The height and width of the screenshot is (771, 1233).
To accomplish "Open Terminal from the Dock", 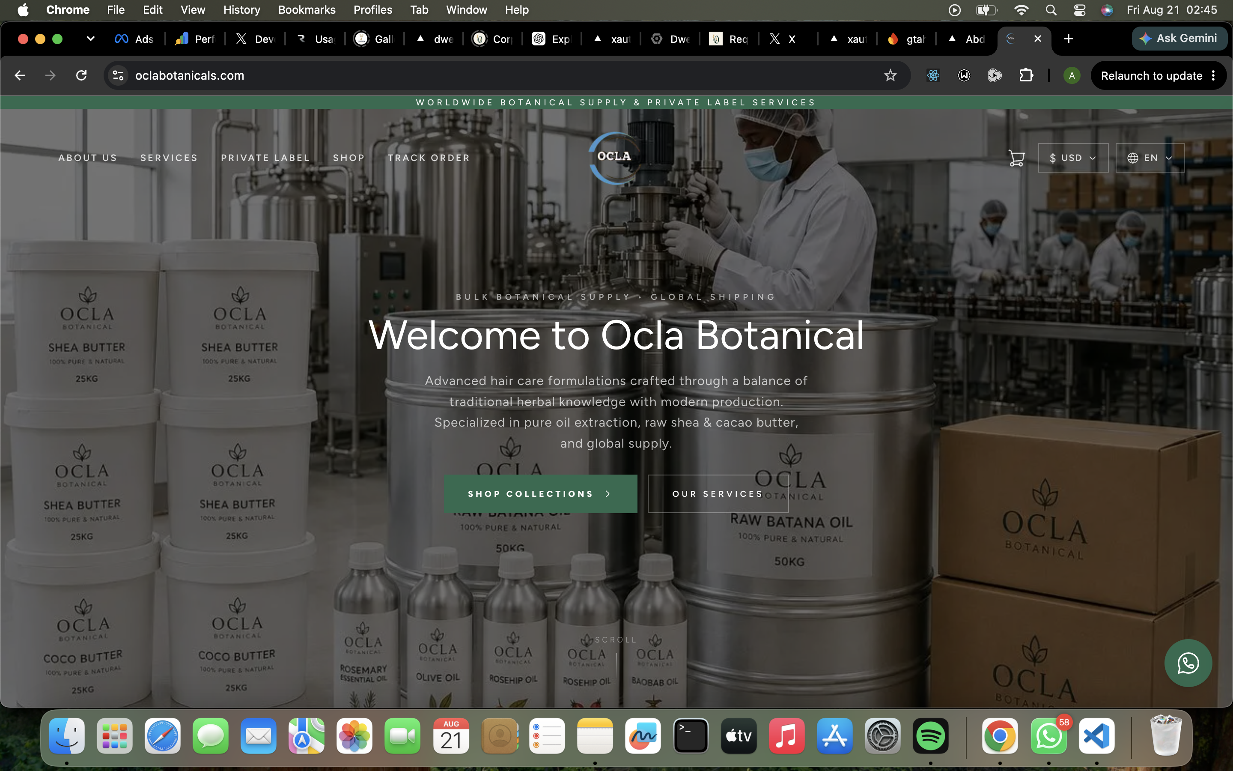I will [691, 736].
